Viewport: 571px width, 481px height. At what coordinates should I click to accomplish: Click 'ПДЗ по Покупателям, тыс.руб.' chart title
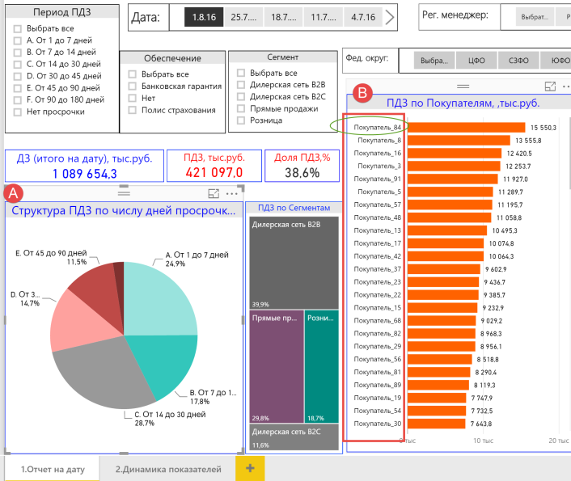463,103
